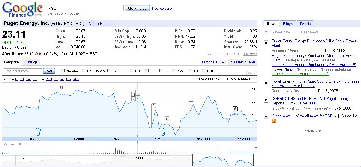This screenshot has height=167, width=361.
Task: Click news item badge B
Action: 266,83
